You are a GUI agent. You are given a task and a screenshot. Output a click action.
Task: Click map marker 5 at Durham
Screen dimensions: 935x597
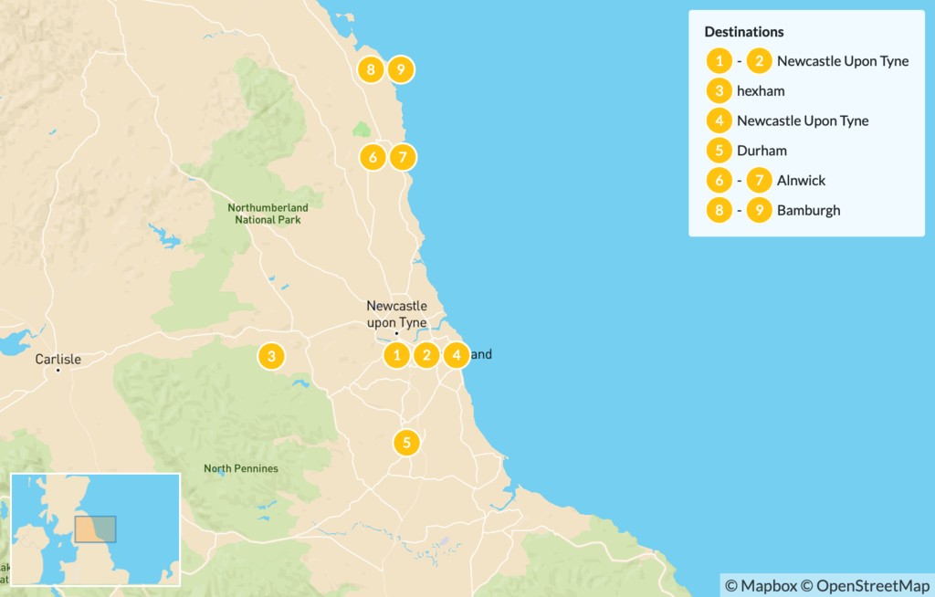point(406,443)
